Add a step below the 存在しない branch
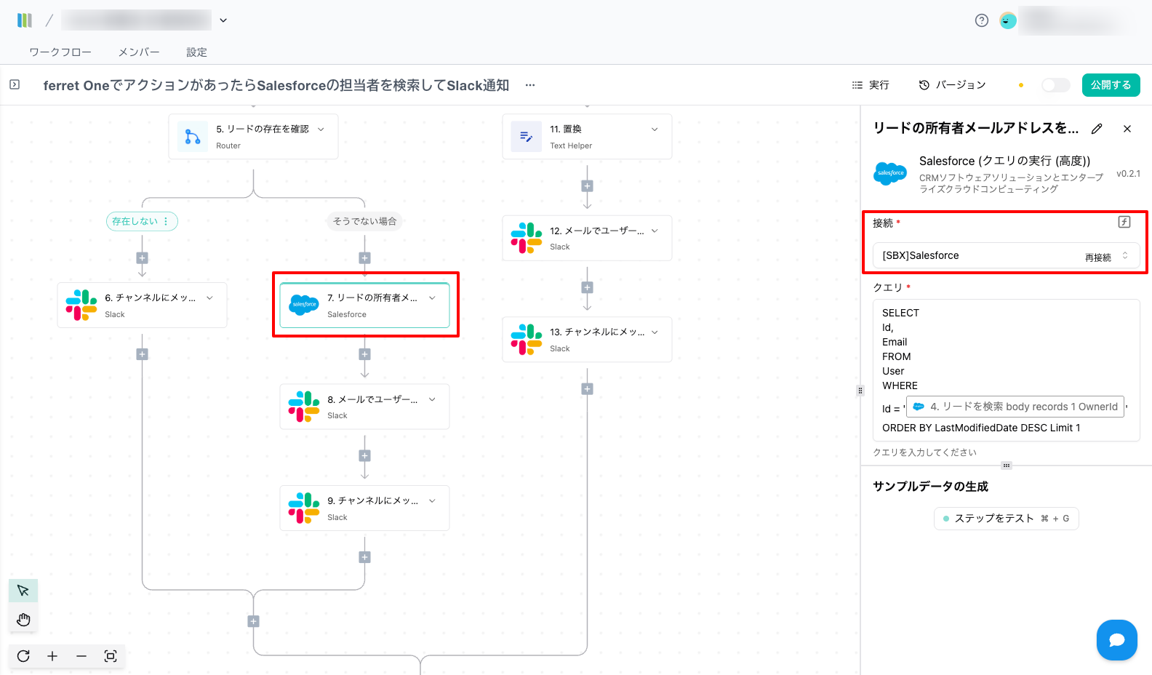The image size is (1152, 675). click(143, 258)
